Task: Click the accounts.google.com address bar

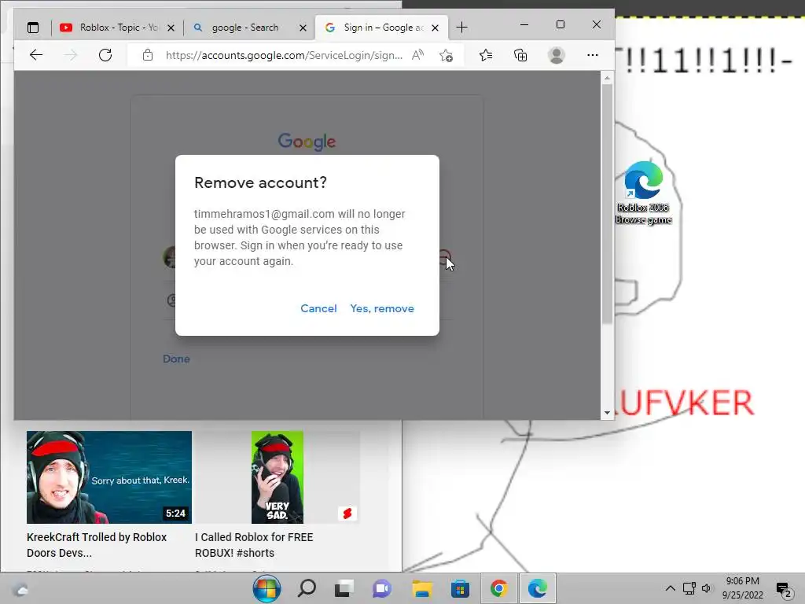Action: click(284, 55)
